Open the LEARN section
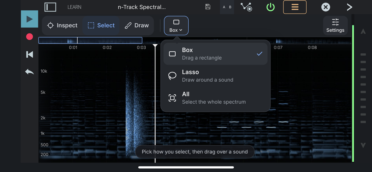This screenshot has height=172, width=372. (x=74, y=7)
